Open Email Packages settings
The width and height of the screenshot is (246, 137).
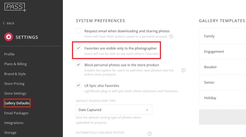(16, 113)
